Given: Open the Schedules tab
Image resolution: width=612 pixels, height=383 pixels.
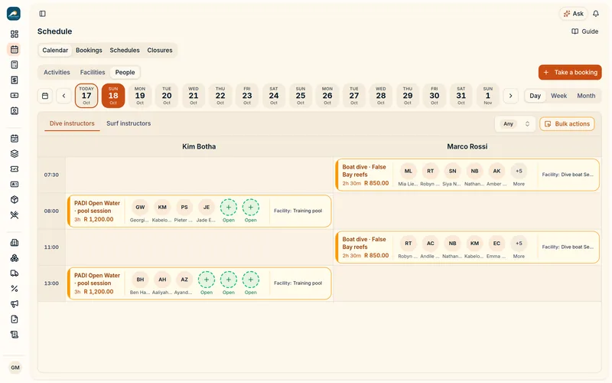Looking at the screenshot, I should point(125,50).
